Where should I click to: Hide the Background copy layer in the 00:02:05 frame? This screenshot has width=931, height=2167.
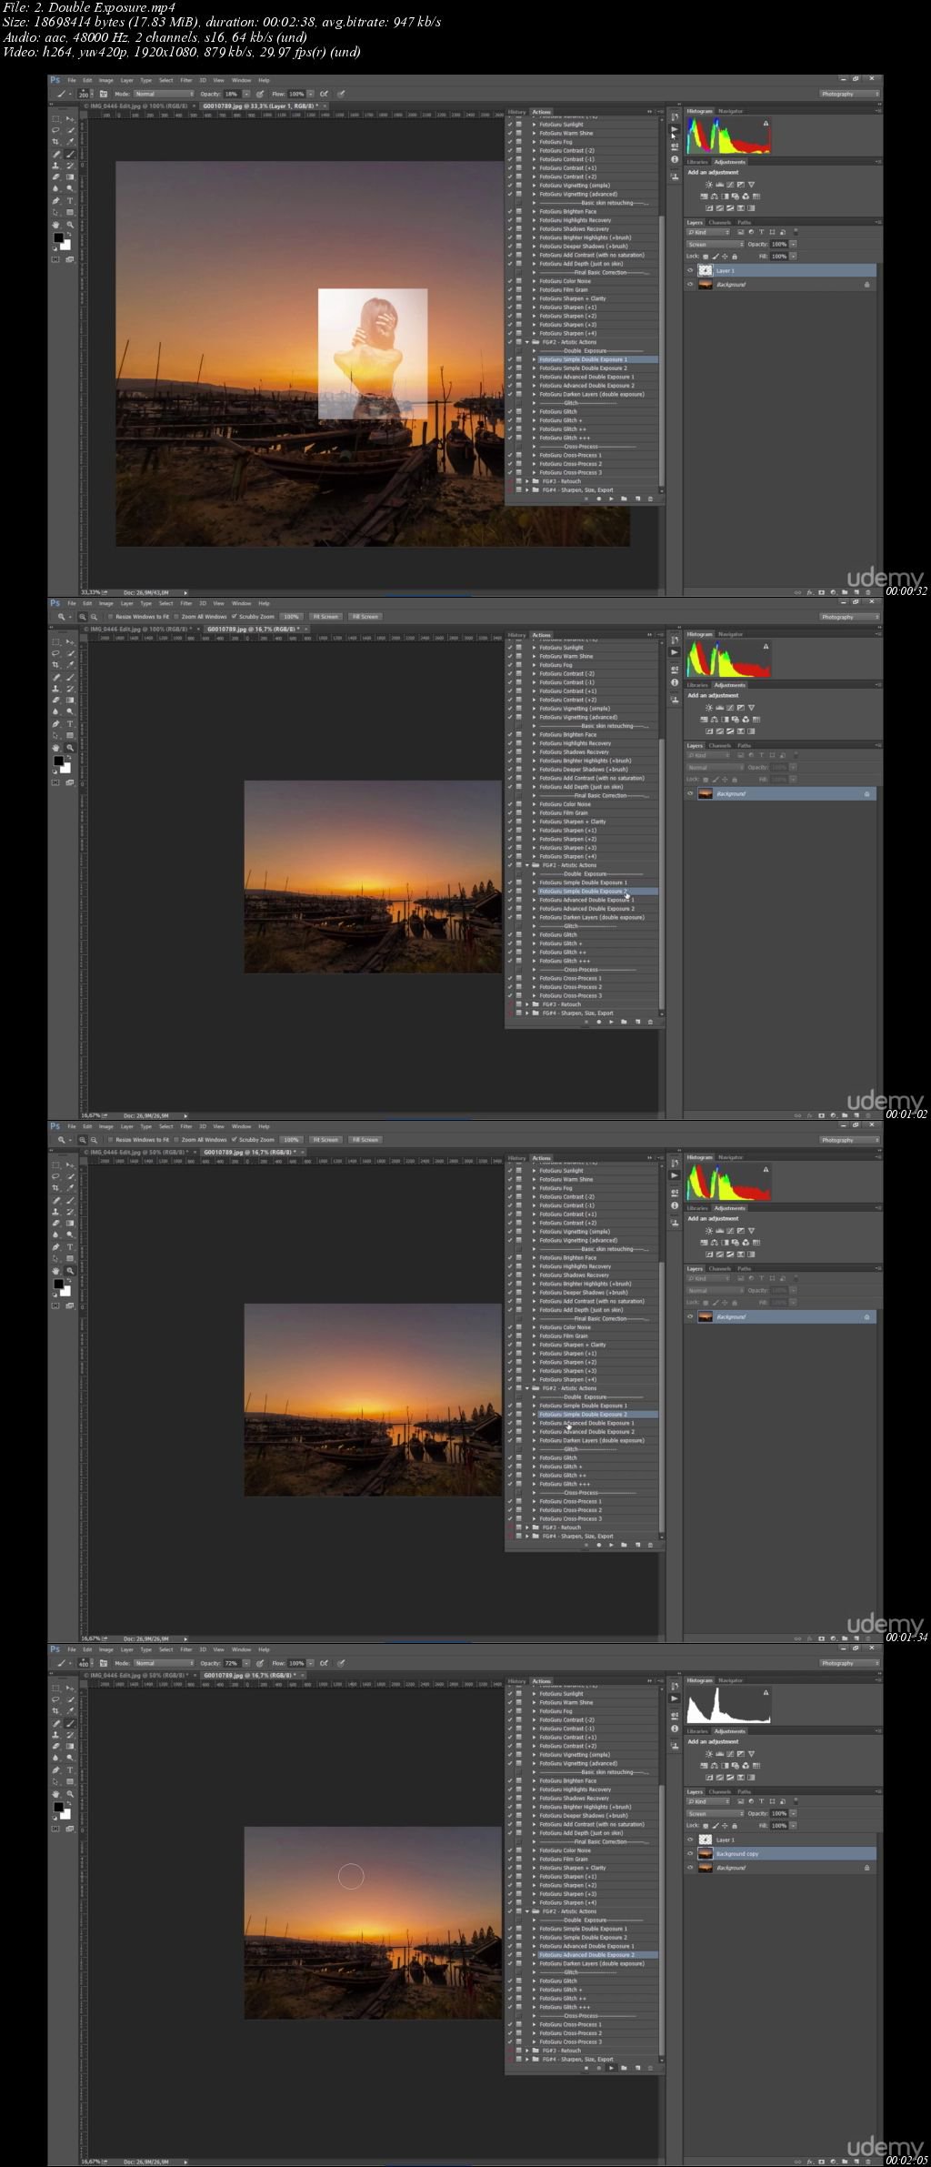690,1853
